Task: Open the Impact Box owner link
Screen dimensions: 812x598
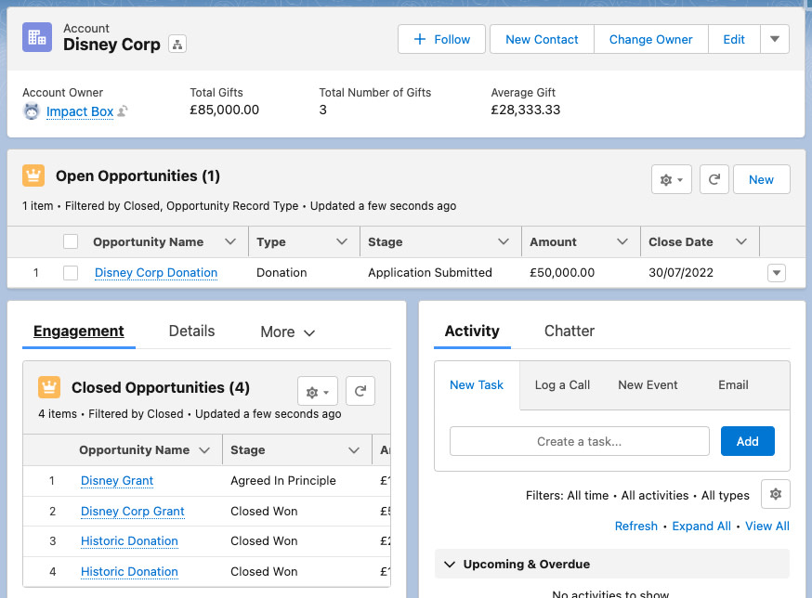Action: [80, 111]
